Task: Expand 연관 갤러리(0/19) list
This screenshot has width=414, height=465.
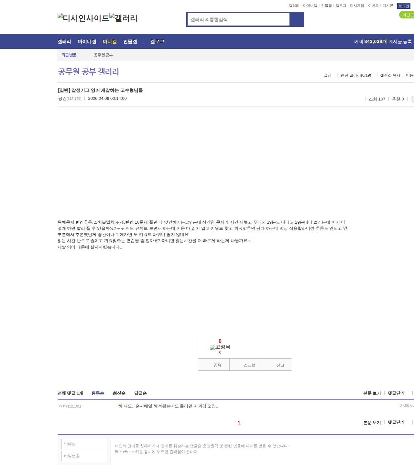Action: (356, 75)
